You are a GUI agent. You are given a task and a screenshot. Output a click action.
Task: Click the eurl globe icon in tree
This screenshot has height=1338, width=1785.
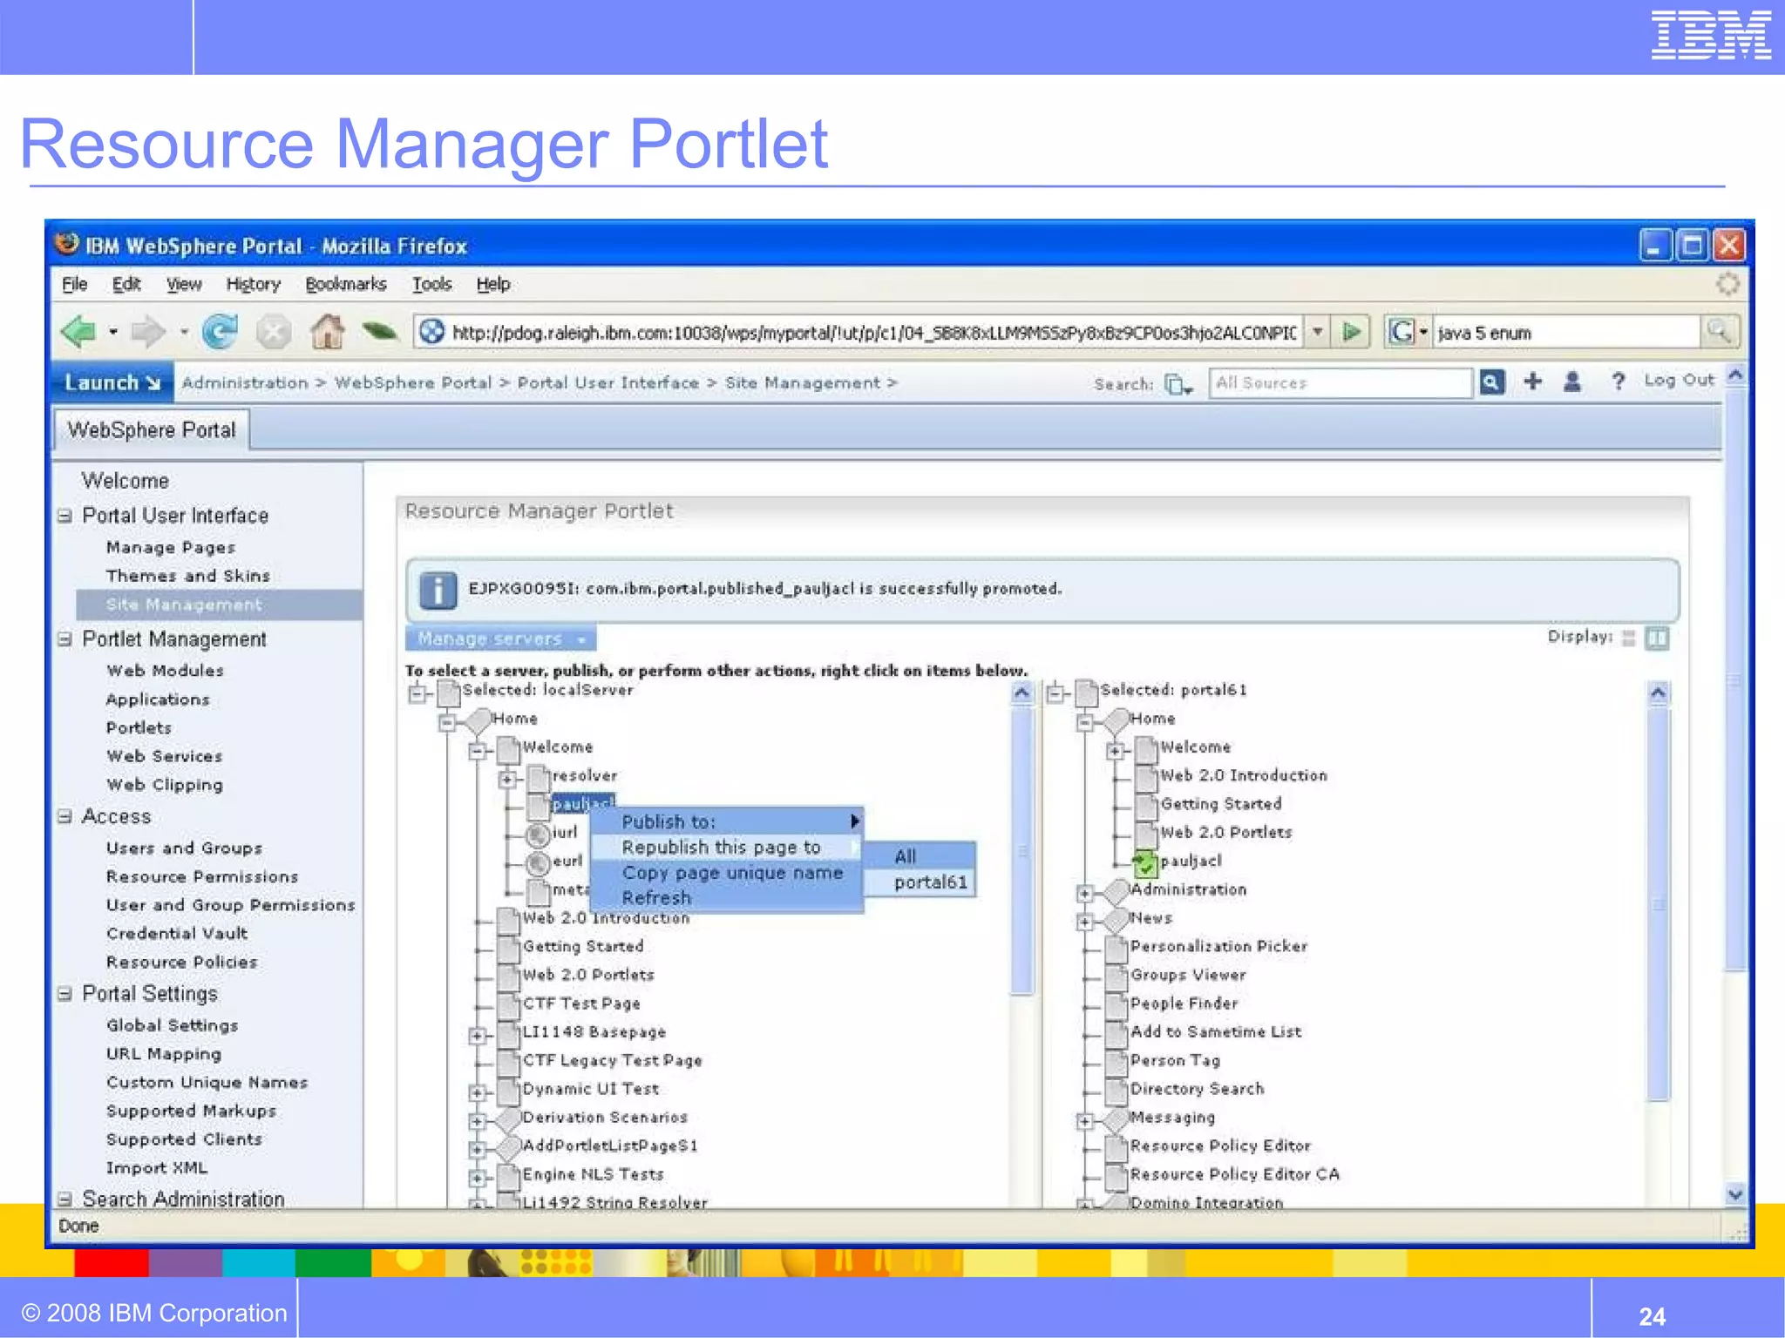tap(539, 863)
